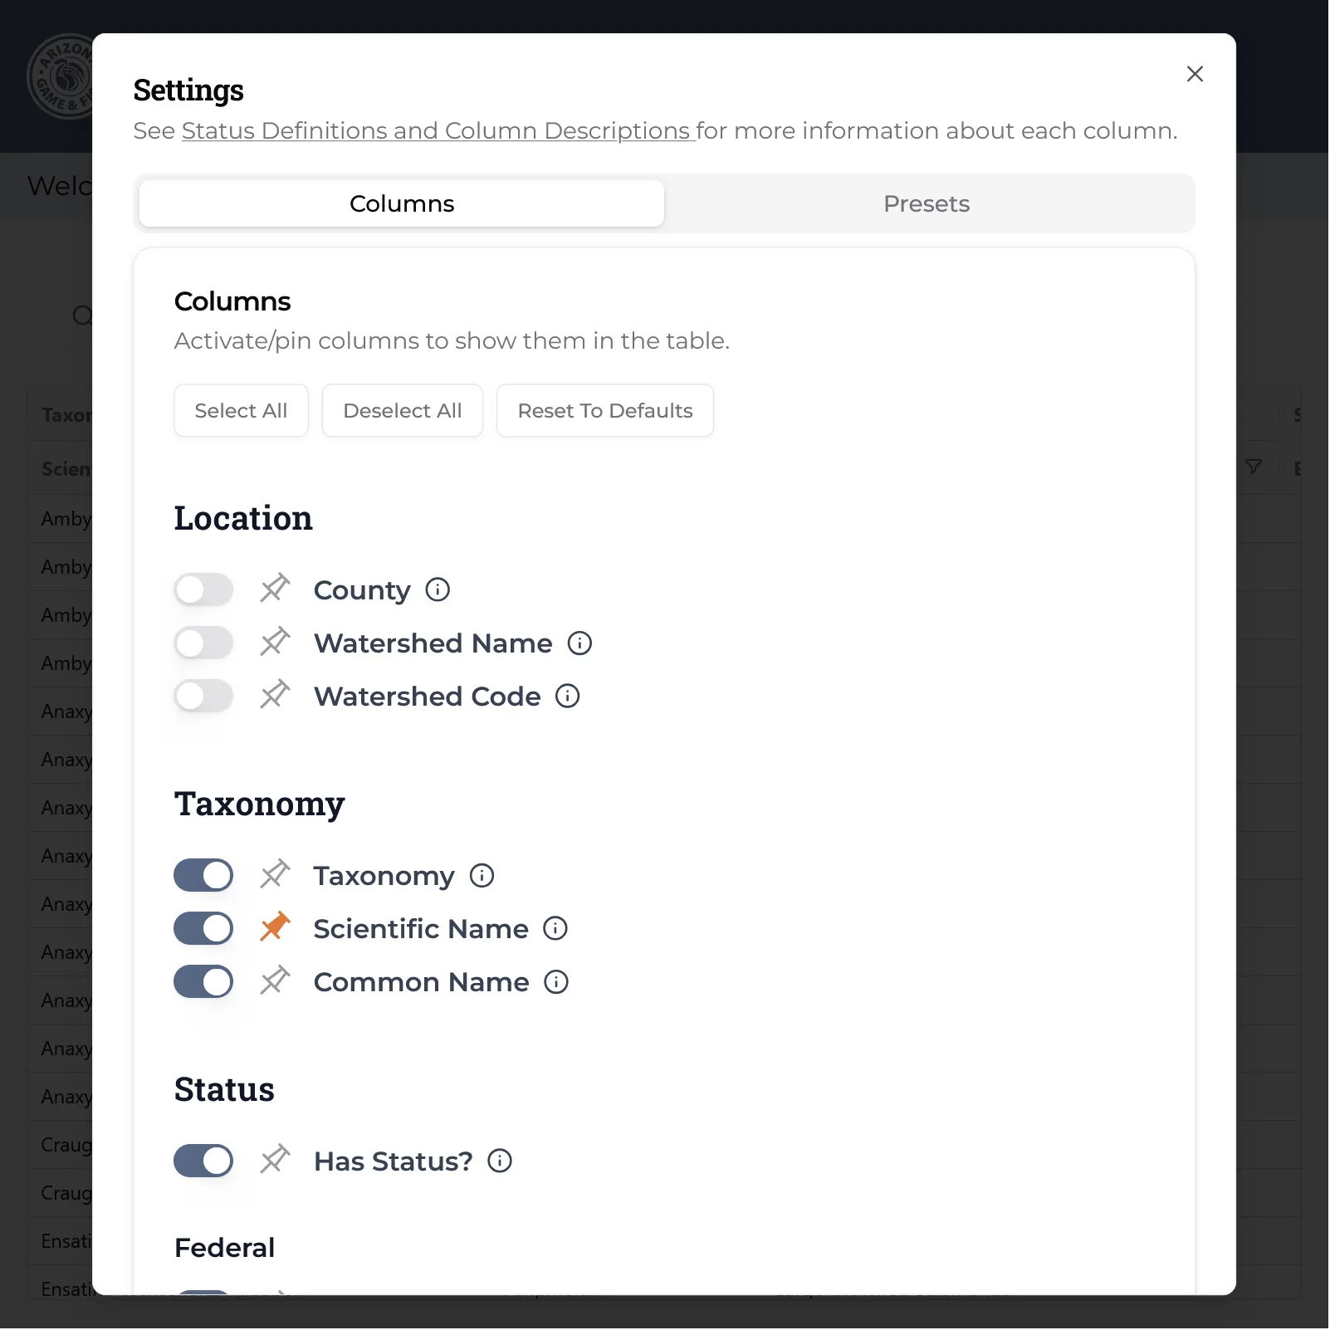This screenshot has width=1330, height=1330.
Task: Pin the Common Name column
Action: click(x=275, y=980)
